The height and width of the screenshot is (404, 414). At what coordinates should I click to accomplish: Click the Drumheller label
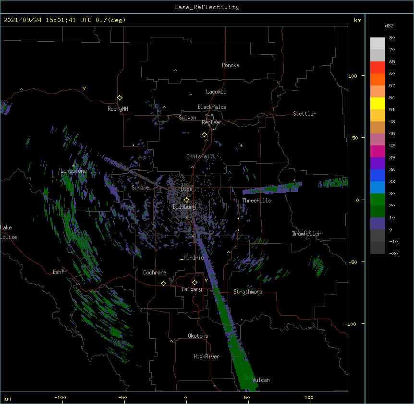click(306, 234)
